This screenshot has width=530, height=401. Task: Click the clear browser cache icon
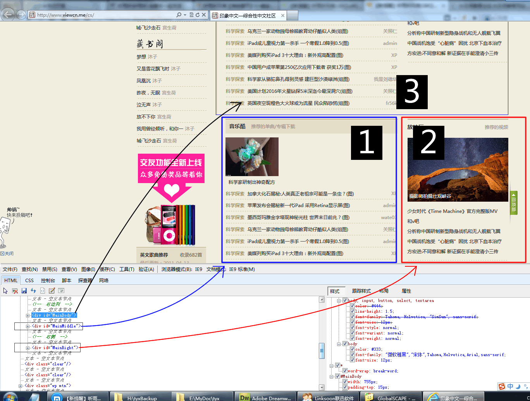[x=15, y=291]
